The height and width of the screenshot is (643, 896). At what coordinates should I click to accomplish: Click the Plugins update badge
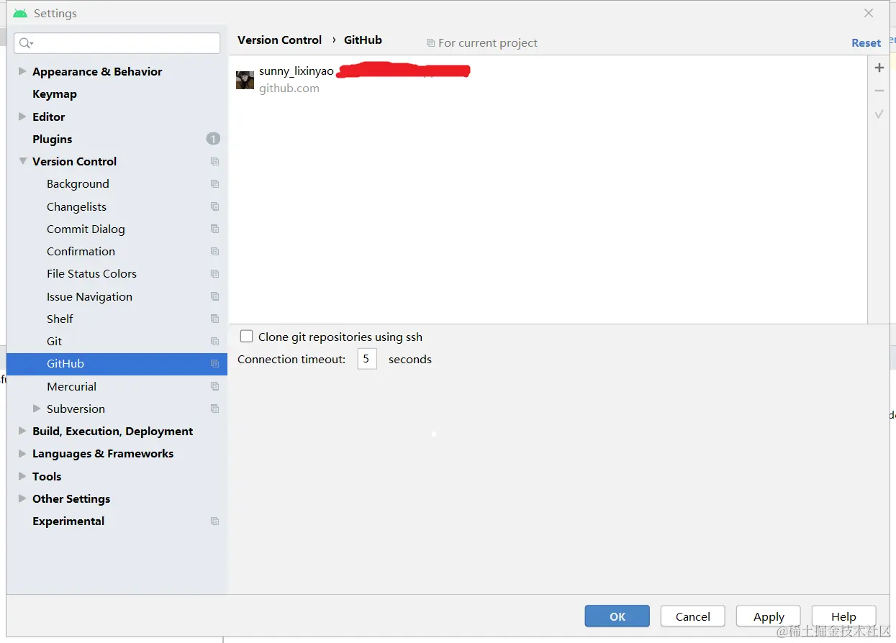pos(213,139)
